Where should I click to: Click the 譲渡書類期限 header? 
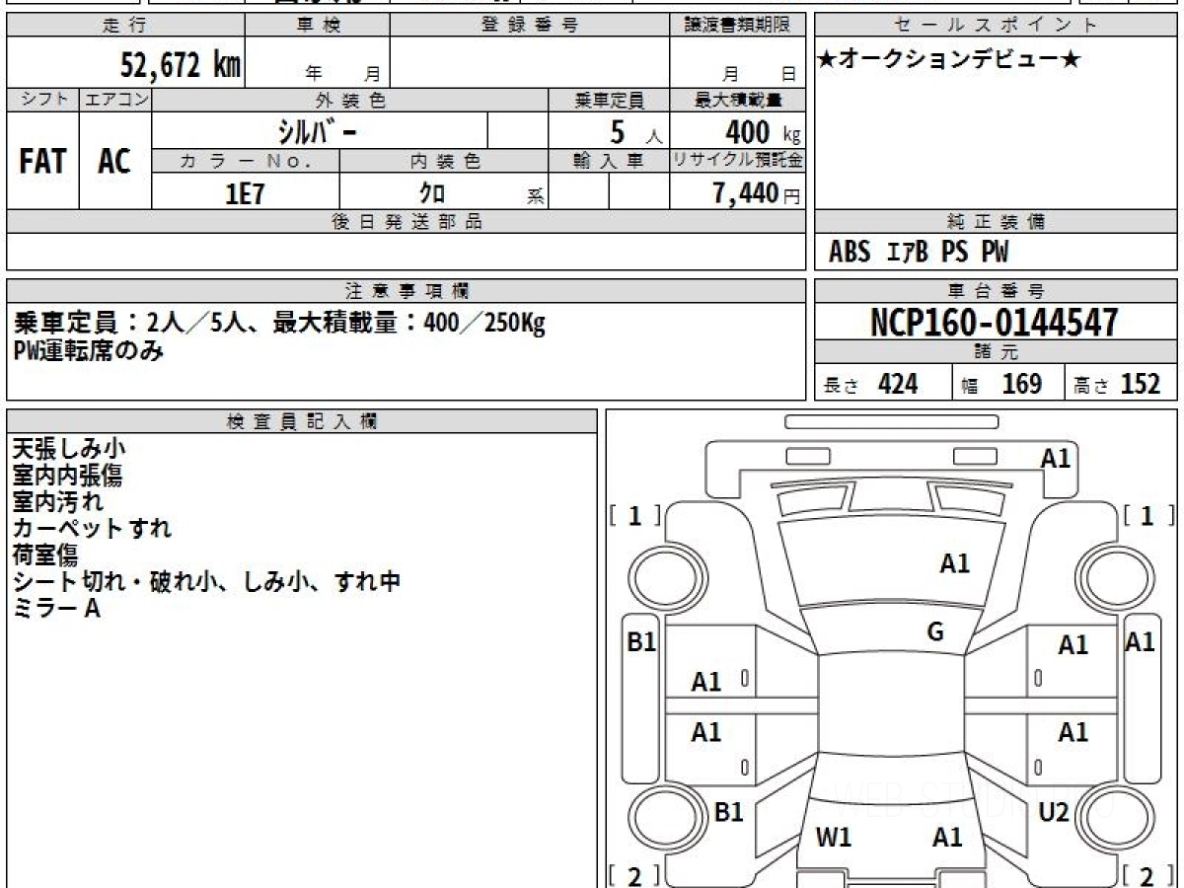(737, 27)
